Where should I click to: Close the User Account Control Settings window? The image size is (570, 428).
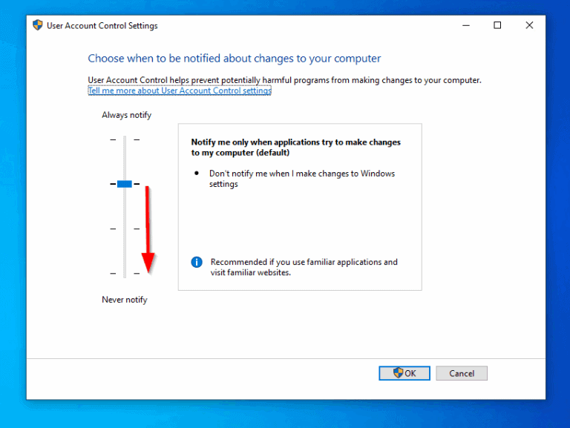[x=529, y=25]
